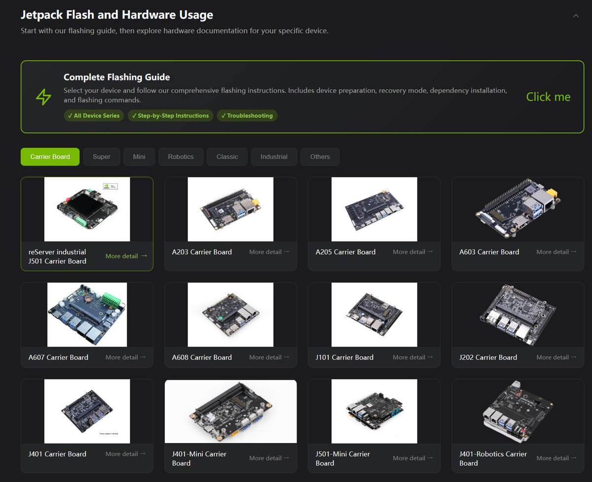Viewport: 592px width, 482px height.
Task: Select the 'Step-by-Step Instructions' badge
Action: [171, 116]
